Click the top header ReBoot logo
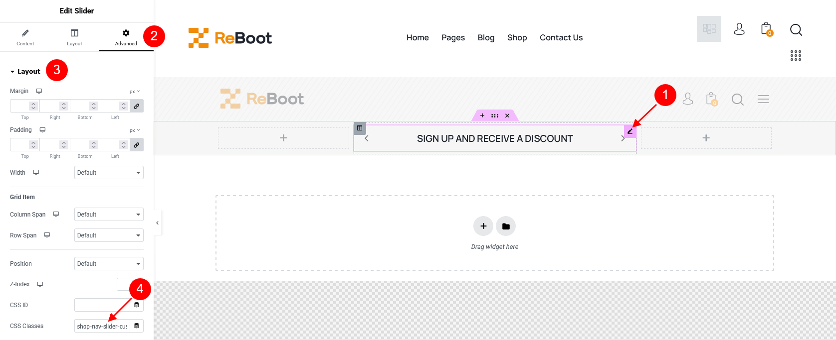This screenshot has height=340, width=836. [230, 38]
